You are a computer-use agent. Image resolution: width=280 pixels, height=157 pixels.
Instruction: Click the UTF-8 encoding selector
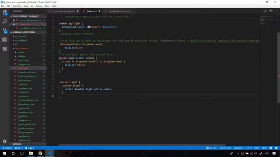(248, 148)
